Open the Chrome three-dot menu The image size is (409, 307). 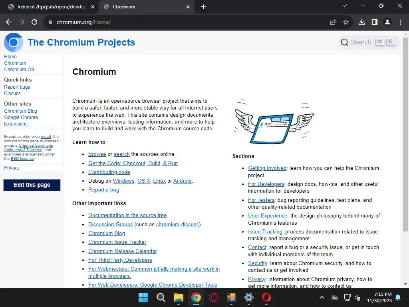(400, 22)
